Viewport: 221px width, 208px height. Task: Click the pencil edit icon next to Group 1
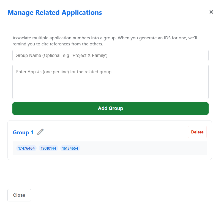pos(40,132)
